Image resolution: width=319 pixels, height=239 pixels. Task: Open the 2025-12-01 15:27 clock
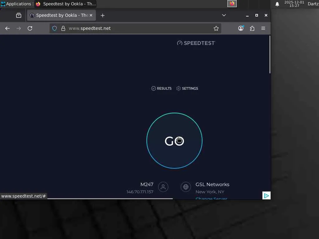pyautogui.click(x=294, y=4)
